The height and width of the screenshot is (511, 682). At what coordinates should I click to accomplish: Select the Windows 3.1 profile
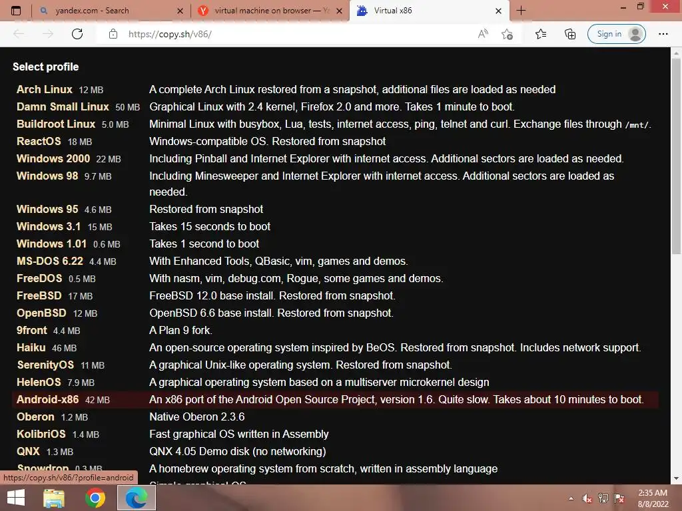coord(49,226)
